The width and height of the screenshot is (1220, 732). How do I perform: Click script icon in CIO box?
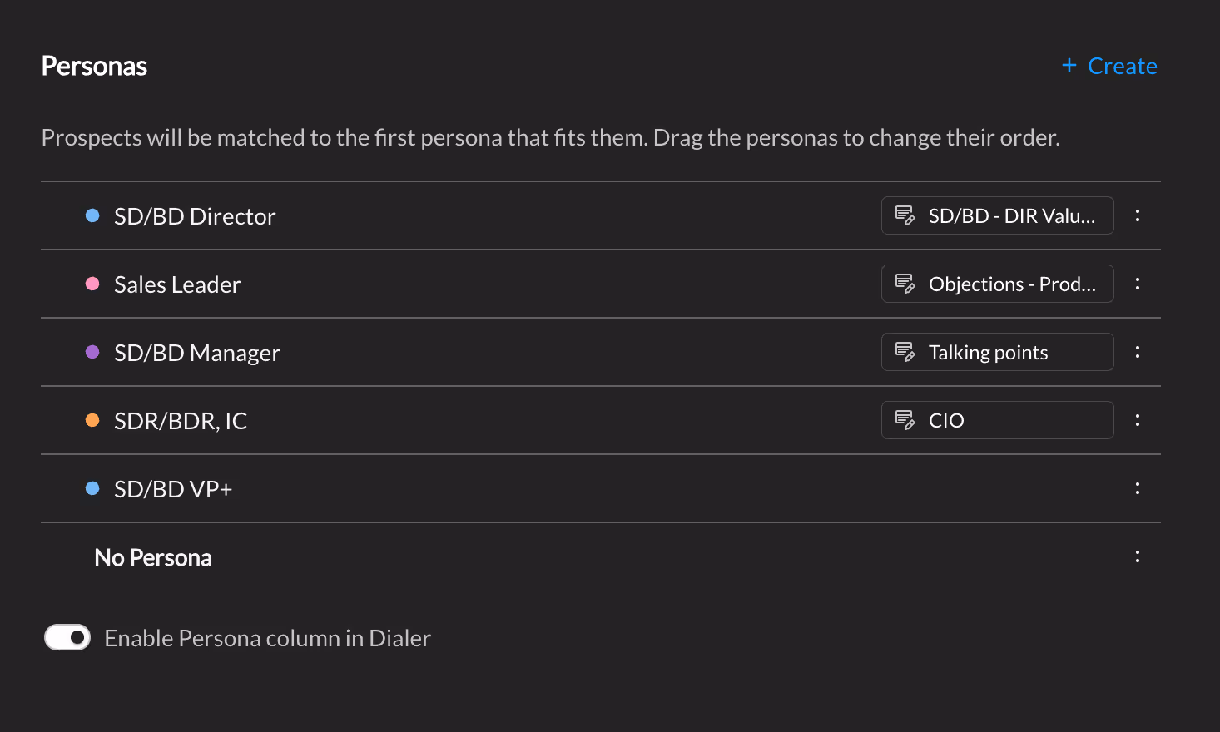point(905,420)
